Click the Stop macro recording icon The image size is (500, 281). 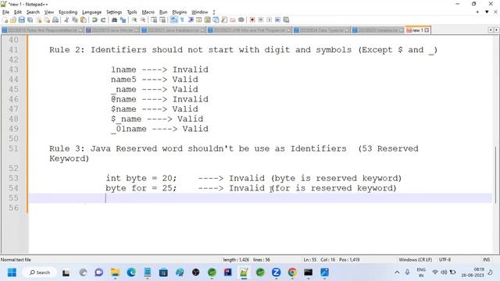click(x=261, y=20)
